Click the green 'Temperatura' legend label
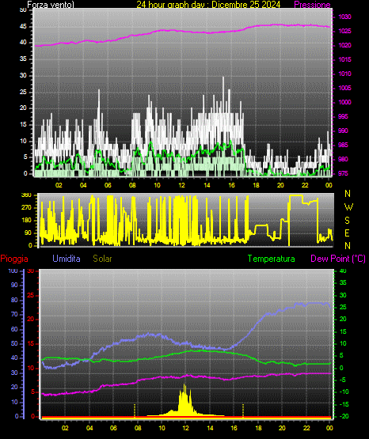Screen dimensions: 369x439 (271, 259)
